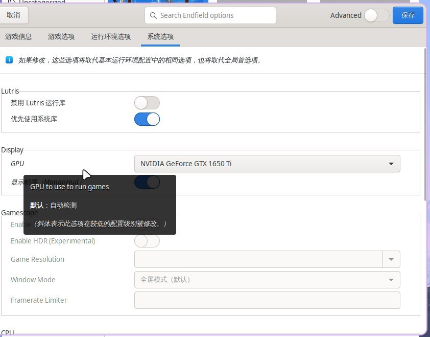Toggle the Enable HDR (Experimental) switch
430x337 pixels.
(x=147, y=241)
